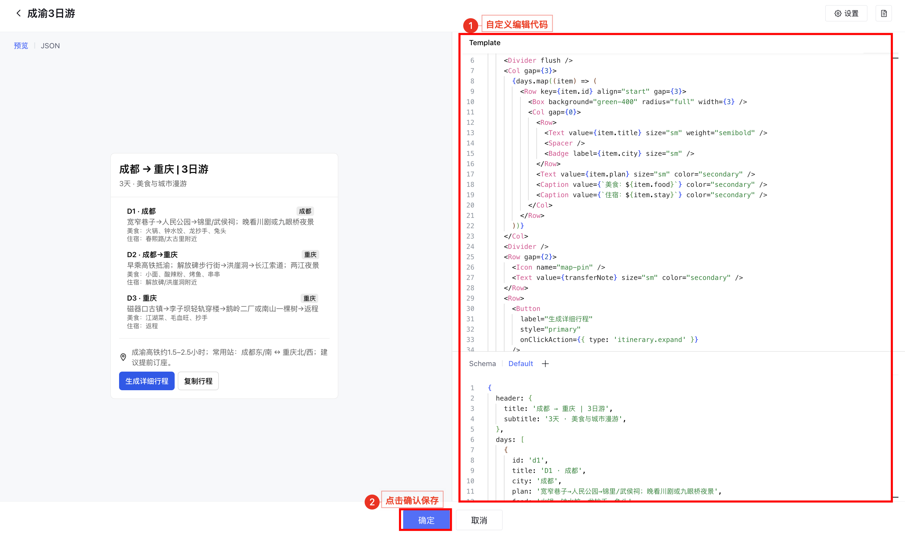The height and width of the screenshot is (535, 905).
Task: Switch to the JSON tab
Action: (50, 46)
